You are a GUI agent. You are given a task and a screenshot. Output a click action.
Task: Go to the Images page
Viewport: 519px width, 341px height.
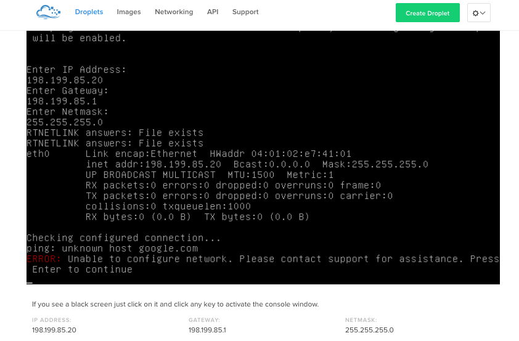tap(129, 12)
